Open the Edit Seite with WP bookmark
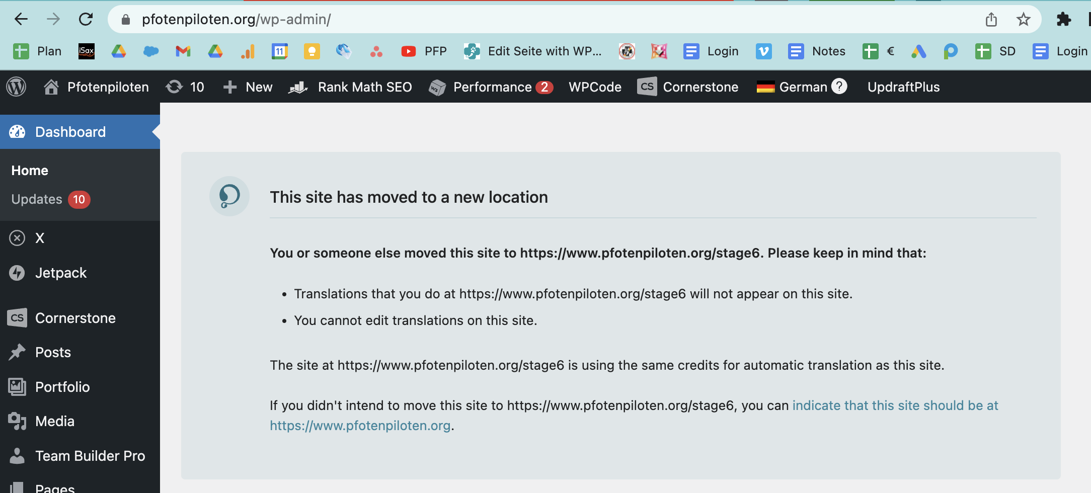The image size is (1091, 493). pyautogui.click(x=532, y=51)
